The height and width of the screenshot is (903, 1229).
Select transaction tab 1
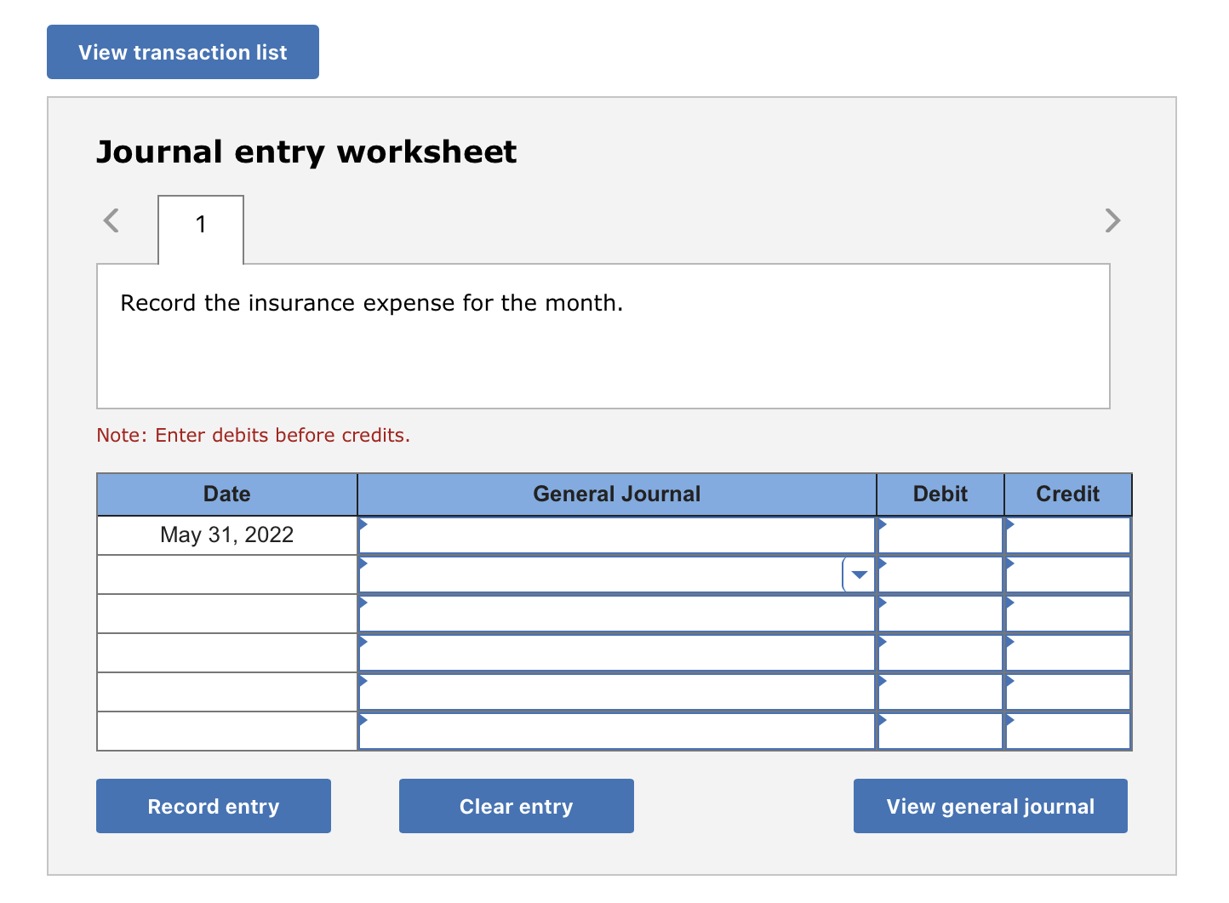tap(200, 226)
